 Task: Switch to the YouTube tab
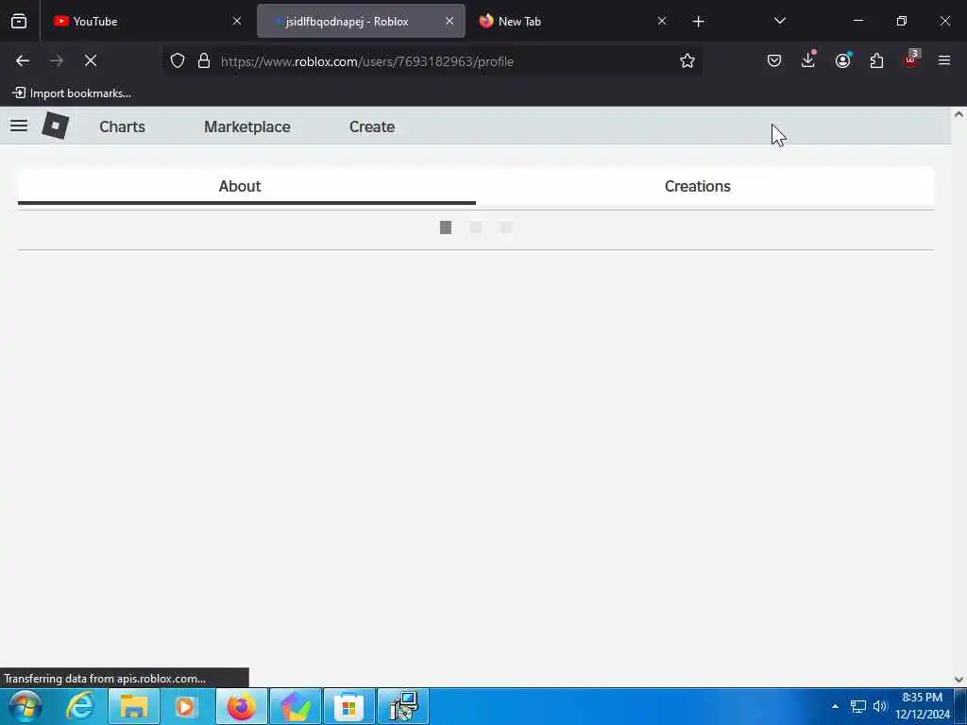click(x=147, y=21)
